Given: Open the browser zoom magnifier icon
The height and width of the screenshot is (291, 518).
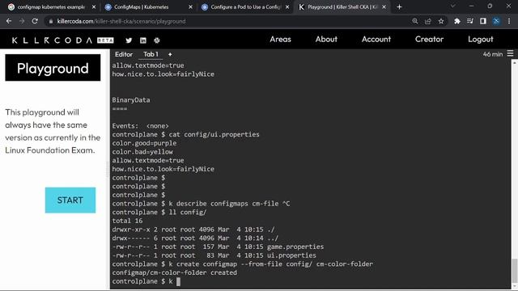Looking at the screenshot, I should coord(415,21).
